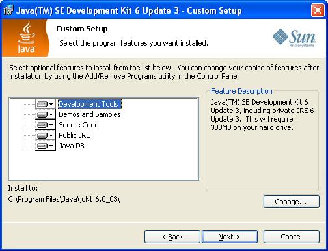The width and height of the screenshot is (328, 251).
Task: Click the installer icon in title bar
Action: (8, 10)
